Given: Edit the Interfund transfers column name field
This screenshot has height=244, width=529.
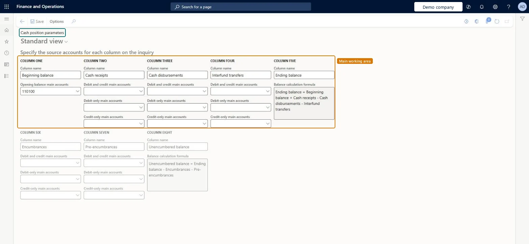Looking at the screenshot, I should coord(241,75).
